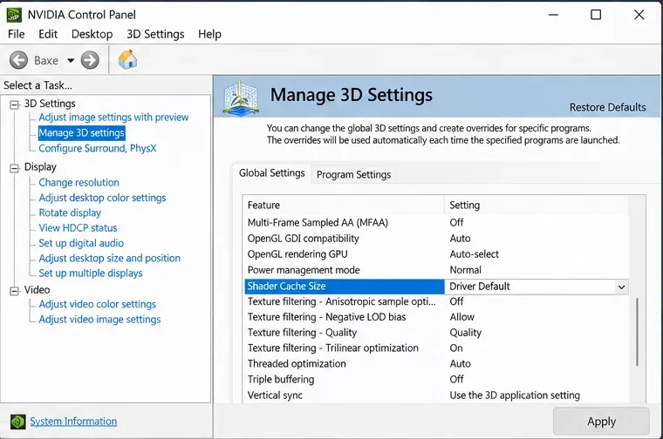Minimize the NVIDIA Control Panel window
The height and width of the screenshot is (439, 663).
[553, 15]
